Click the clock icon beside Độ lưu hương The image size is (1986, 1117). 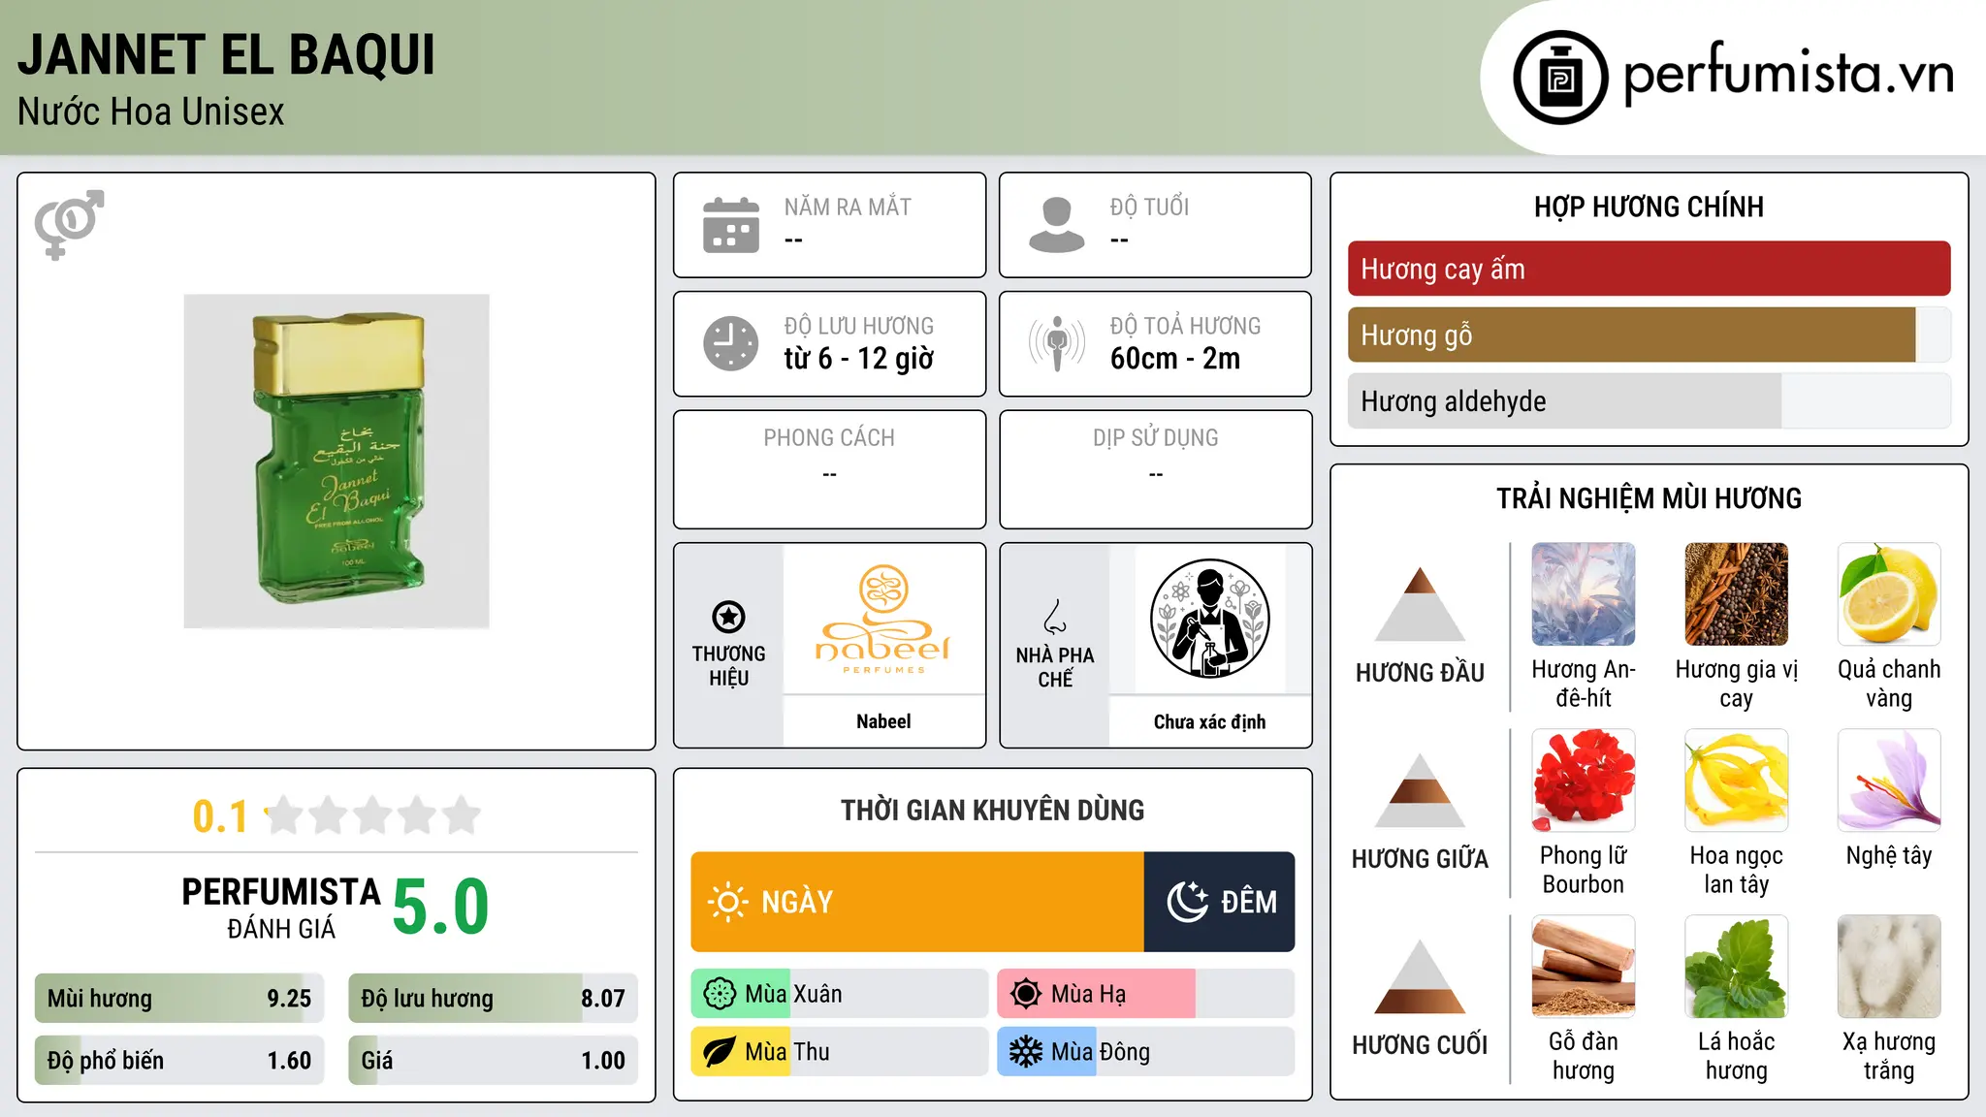pyautogui.click(x=731, y=343)
